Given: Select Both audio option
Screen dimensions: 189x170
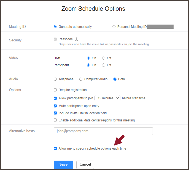Looking at the screenshot, I should (115, 79).
